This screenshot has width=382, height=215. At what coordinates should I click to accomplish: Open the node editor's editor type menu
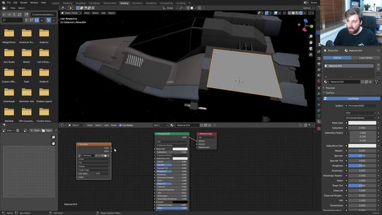(x=63, y=125)
